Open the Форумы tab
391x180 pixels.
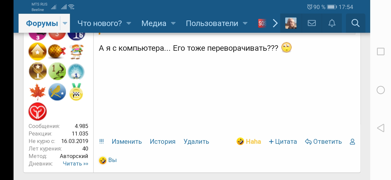click(42, 23)
